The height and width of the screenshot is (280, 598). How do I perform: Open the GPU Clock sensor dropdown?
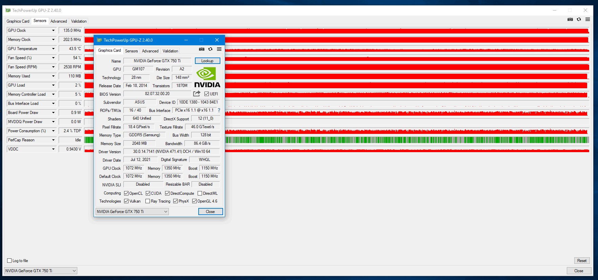click(x=53, y=30)
